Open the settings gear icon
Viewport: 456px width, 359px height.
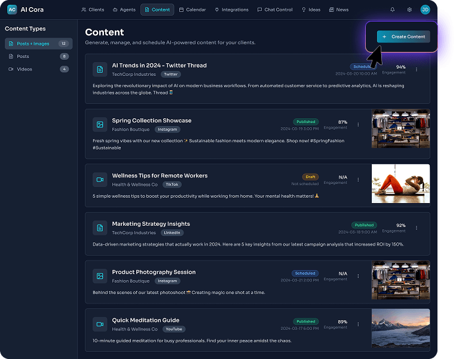pyautogui.click(x=409, y=10)
